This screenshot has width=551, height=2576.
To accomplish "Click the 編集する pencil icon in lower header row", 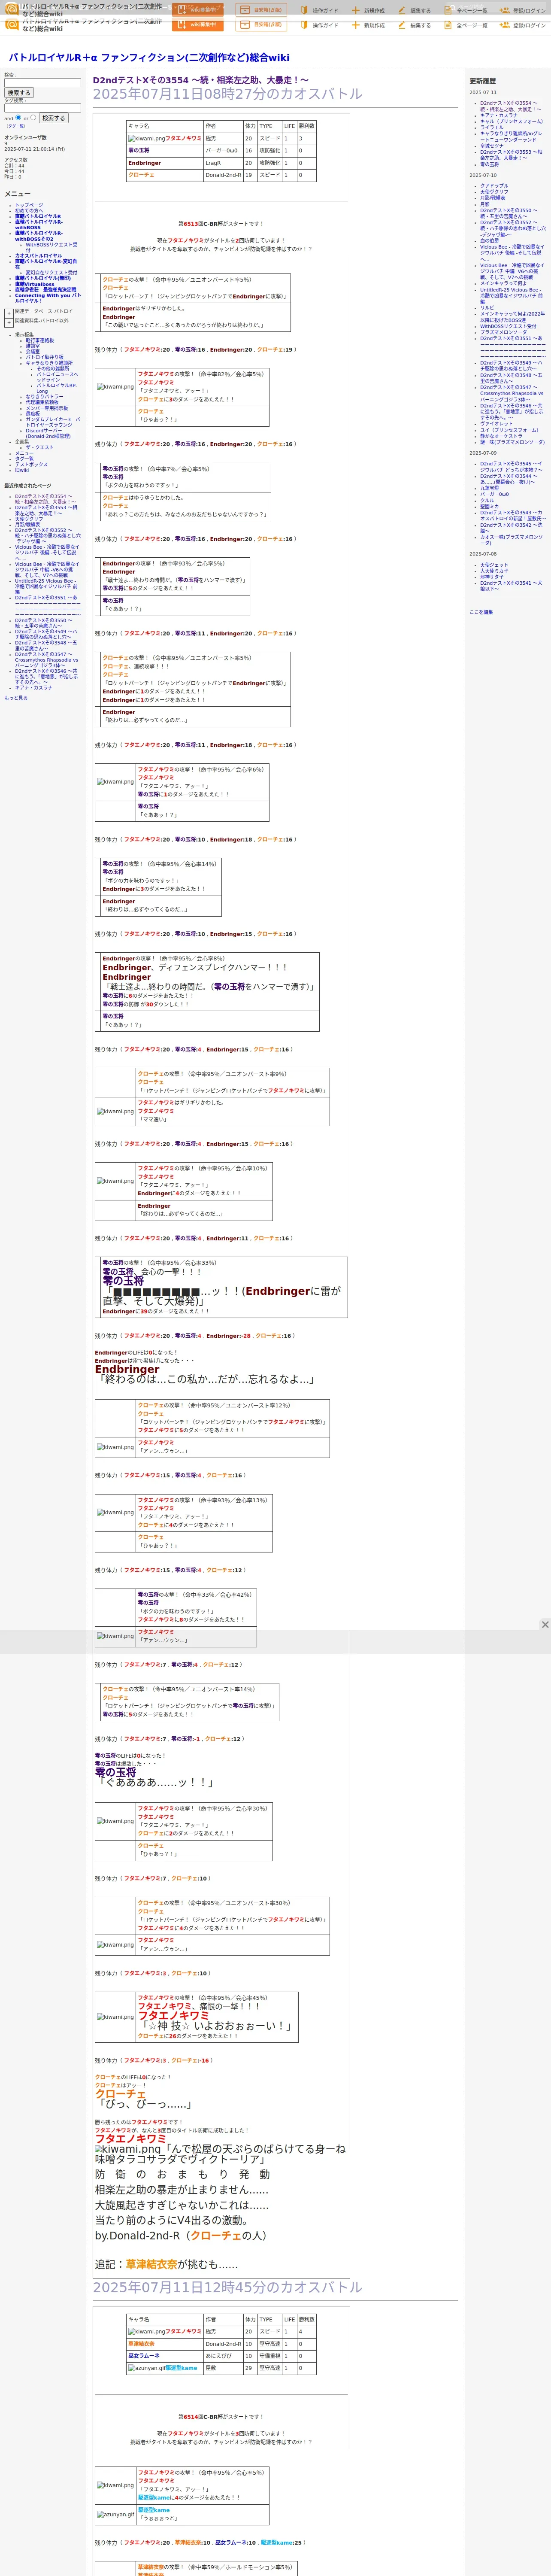I will point(402,25).
